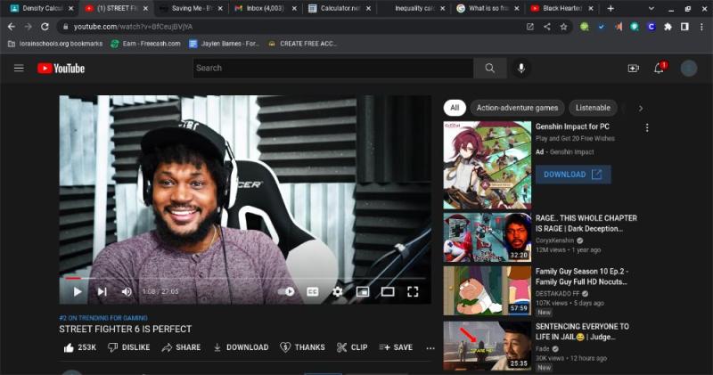713x375 pixels.
Task: Click the voice search microphone icon
Action: tap(521, 69)
